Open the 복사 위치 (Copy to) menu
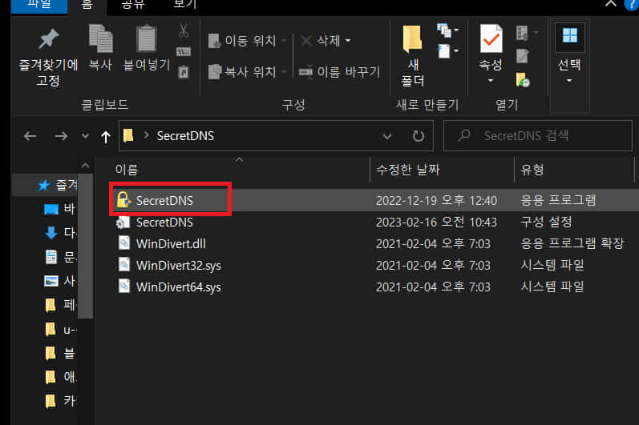 pos(247,72)
